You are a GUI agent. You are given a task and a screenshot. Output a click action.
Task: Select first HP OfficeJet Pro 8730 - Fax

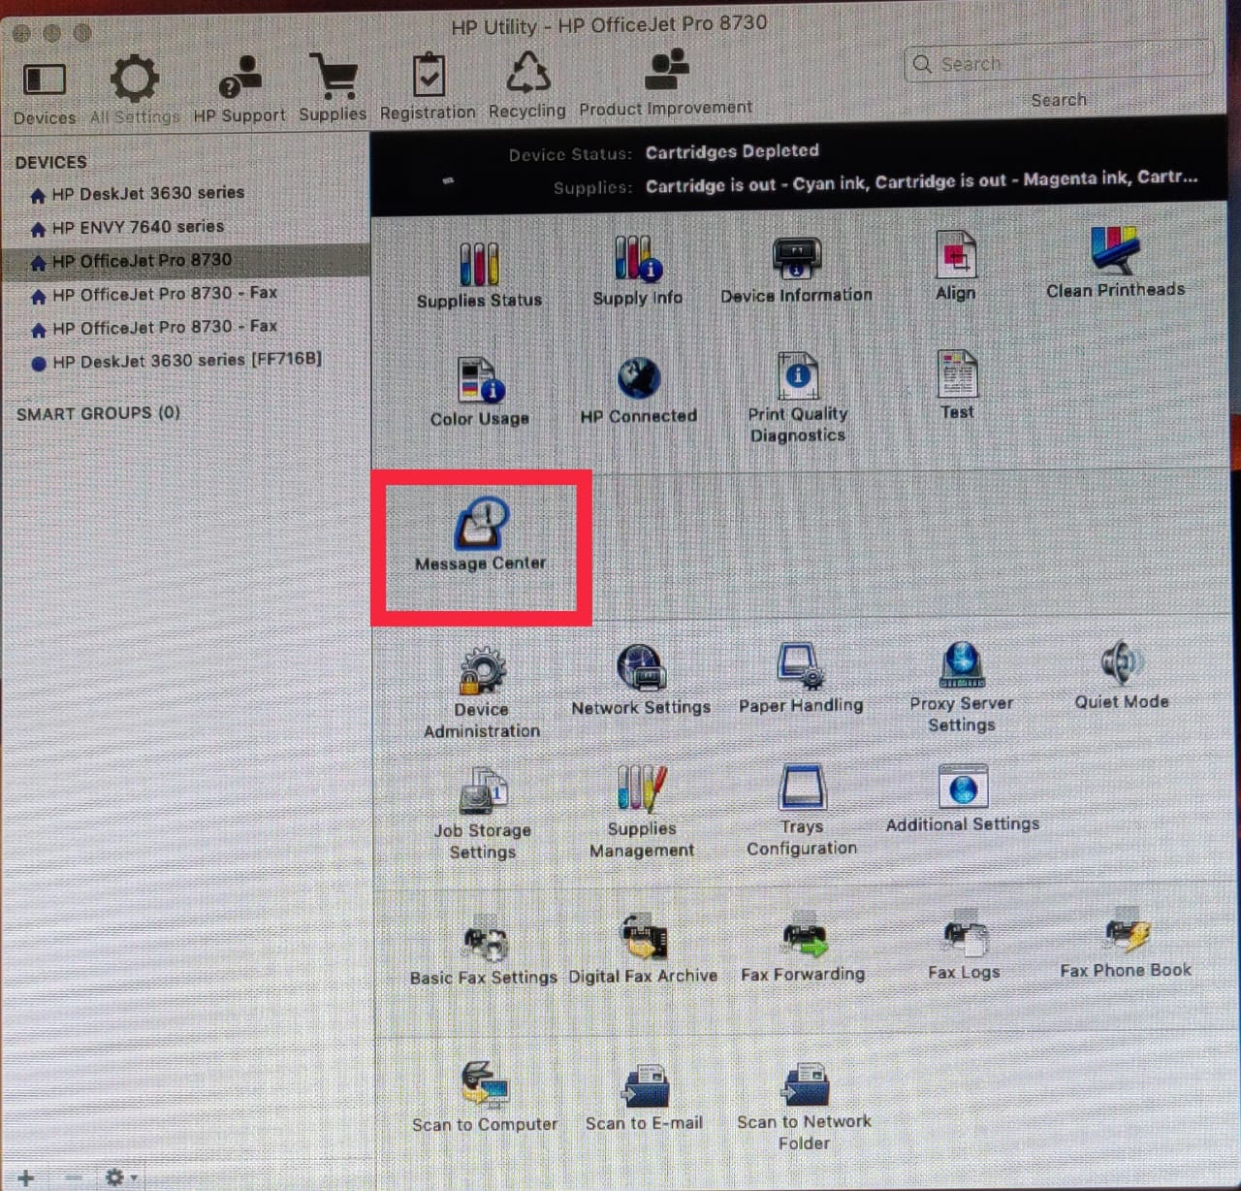(184, 293)
